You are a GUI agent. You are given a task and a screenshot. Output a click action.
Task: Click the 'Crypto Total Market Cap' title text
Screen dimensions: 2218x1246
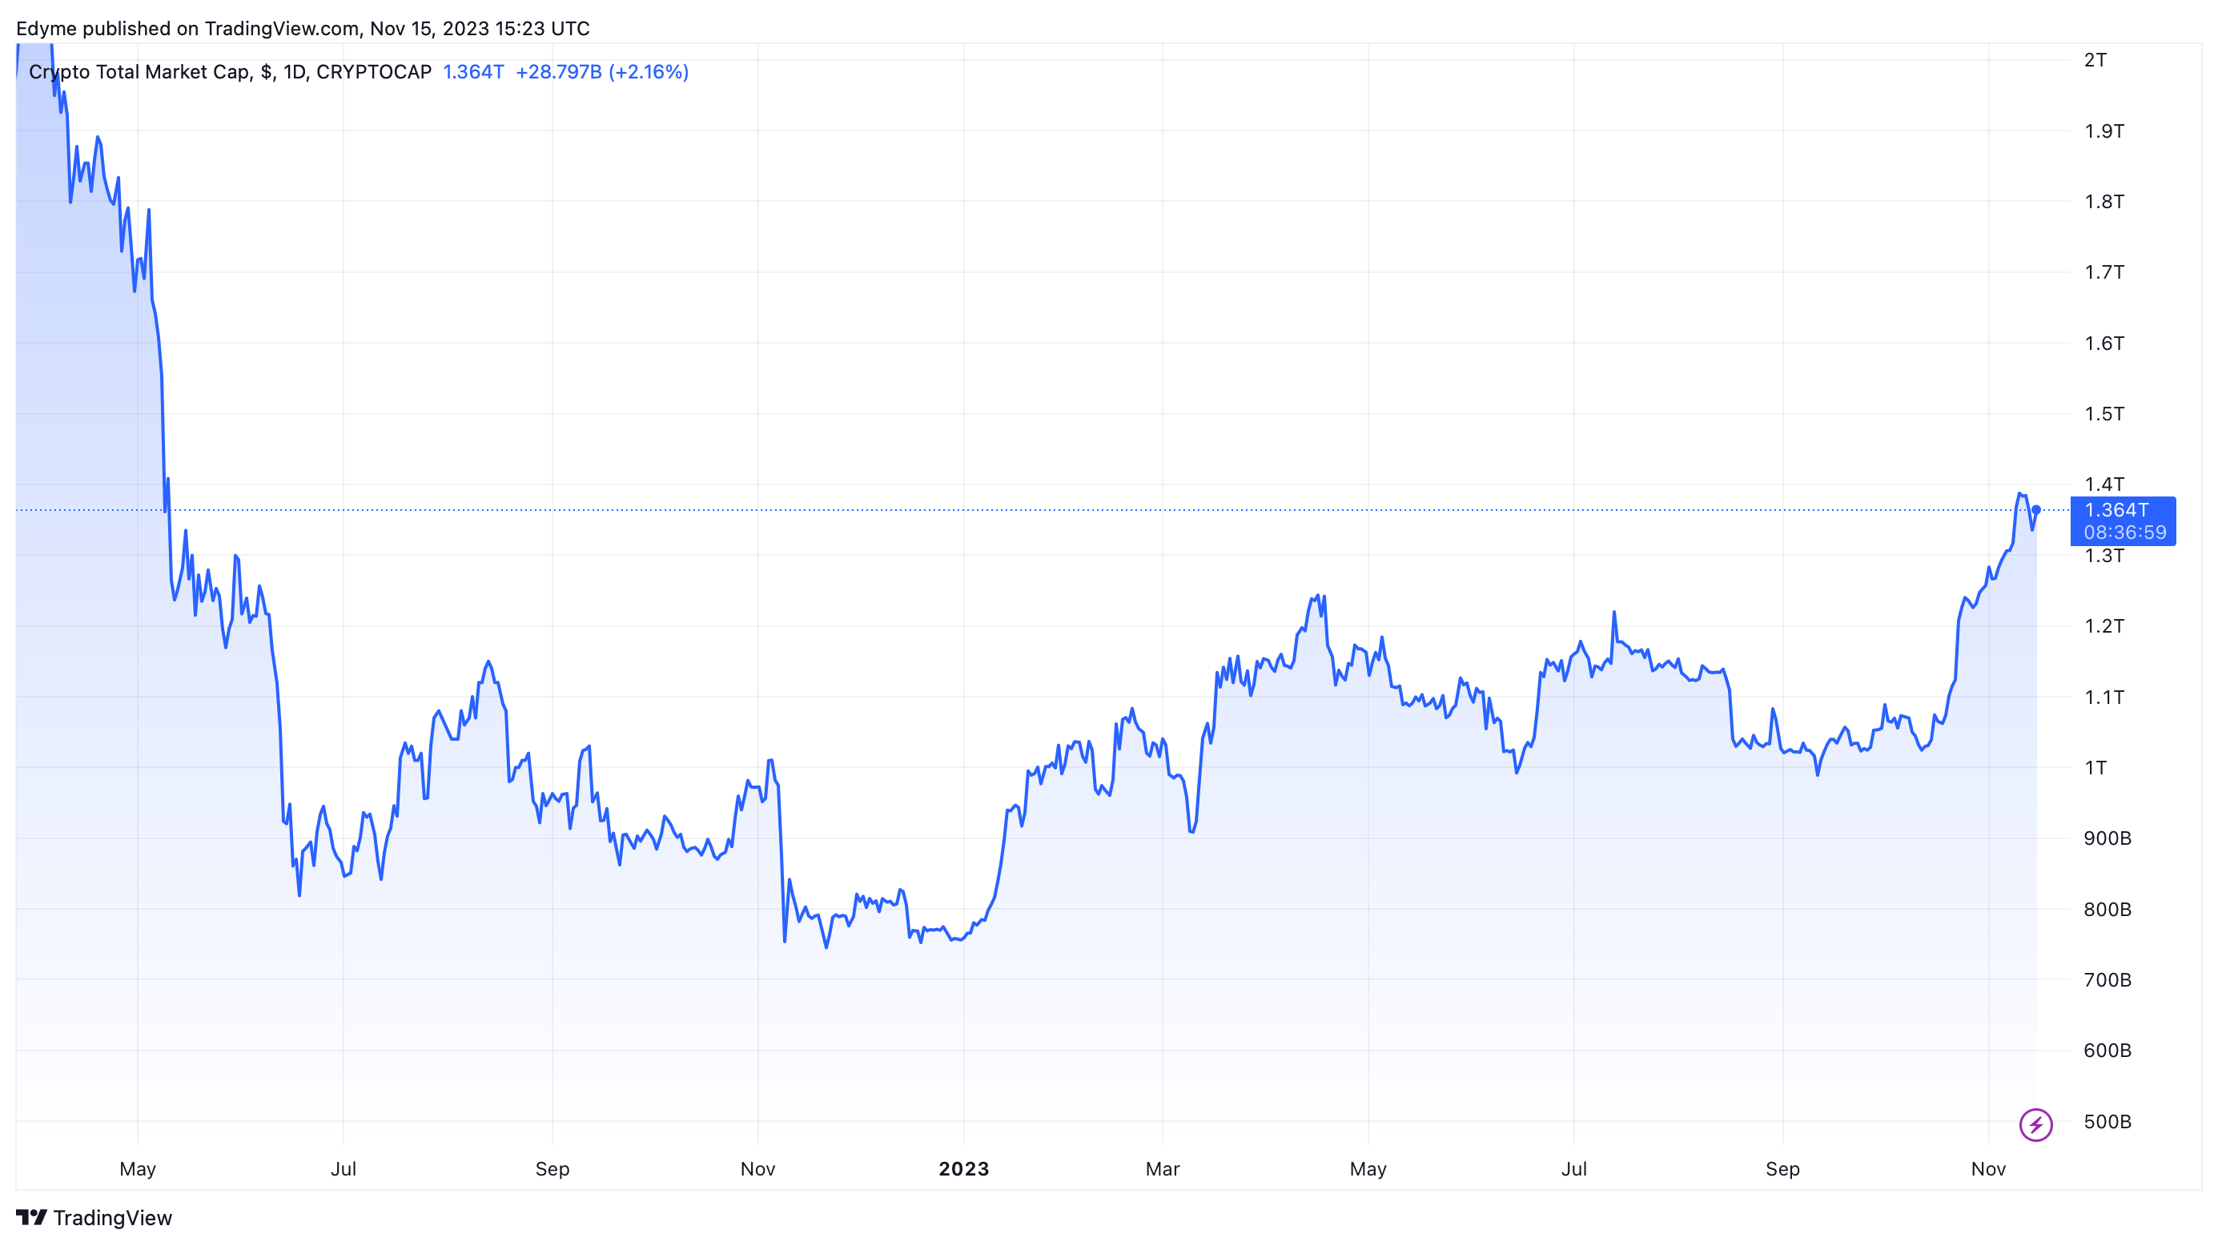[x=139, y=71]
